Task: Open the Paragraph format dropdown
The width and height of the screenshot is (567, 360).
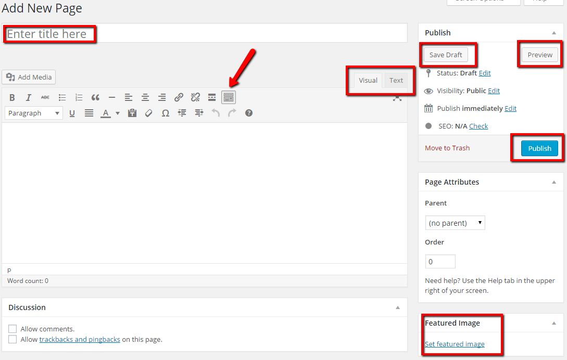Action: coord(34,113)
